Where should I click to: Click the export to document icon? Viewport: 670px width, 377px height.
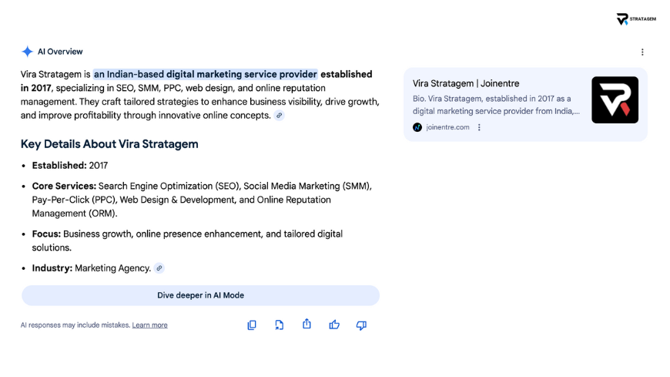pyautogui.click(x=279, y=325)
